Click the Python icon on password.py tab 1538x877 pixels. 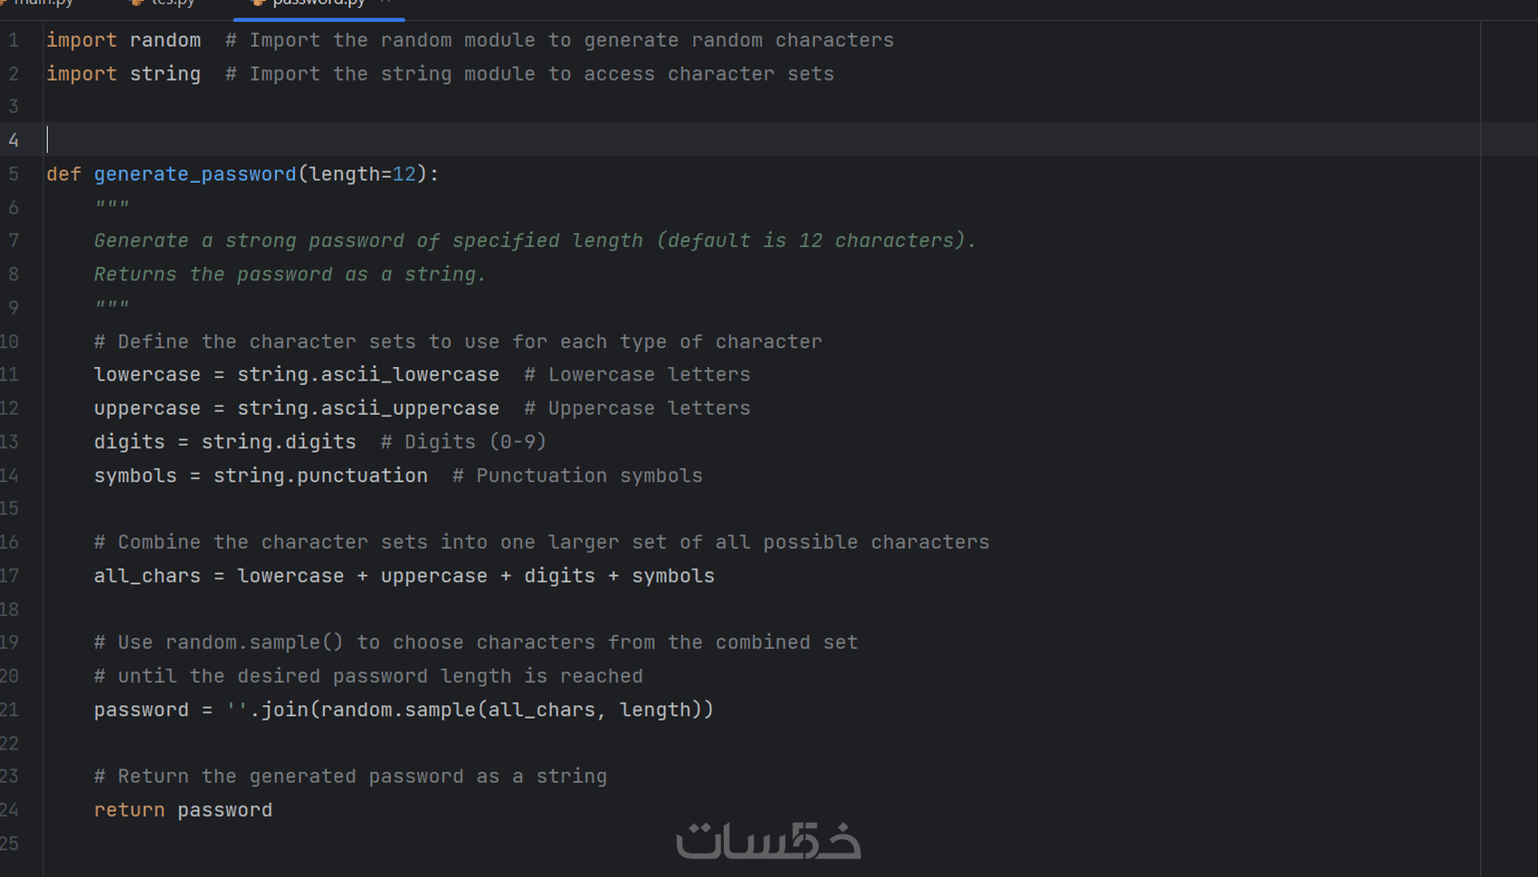click(x=259, y=3)
